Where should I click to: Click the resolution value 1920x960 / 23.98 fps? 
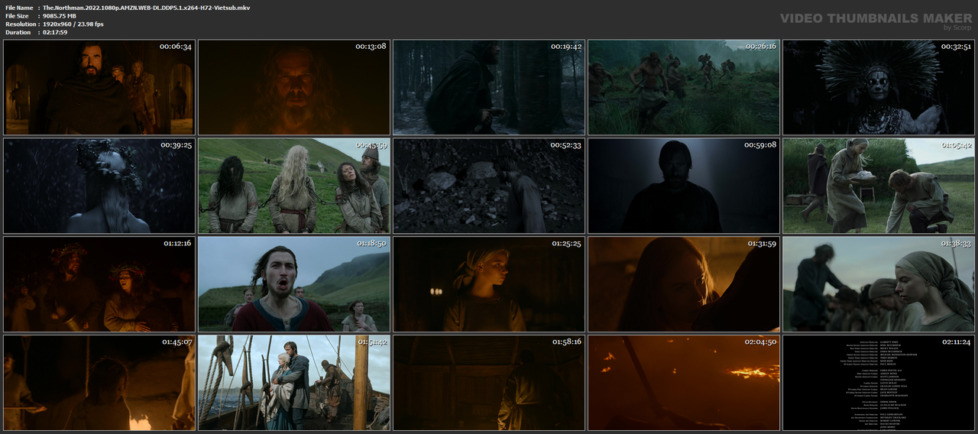[x=73, y=24]
